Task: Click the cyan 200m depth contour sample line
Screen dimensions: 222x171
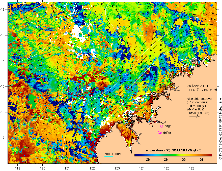Action: pos(109,156)
